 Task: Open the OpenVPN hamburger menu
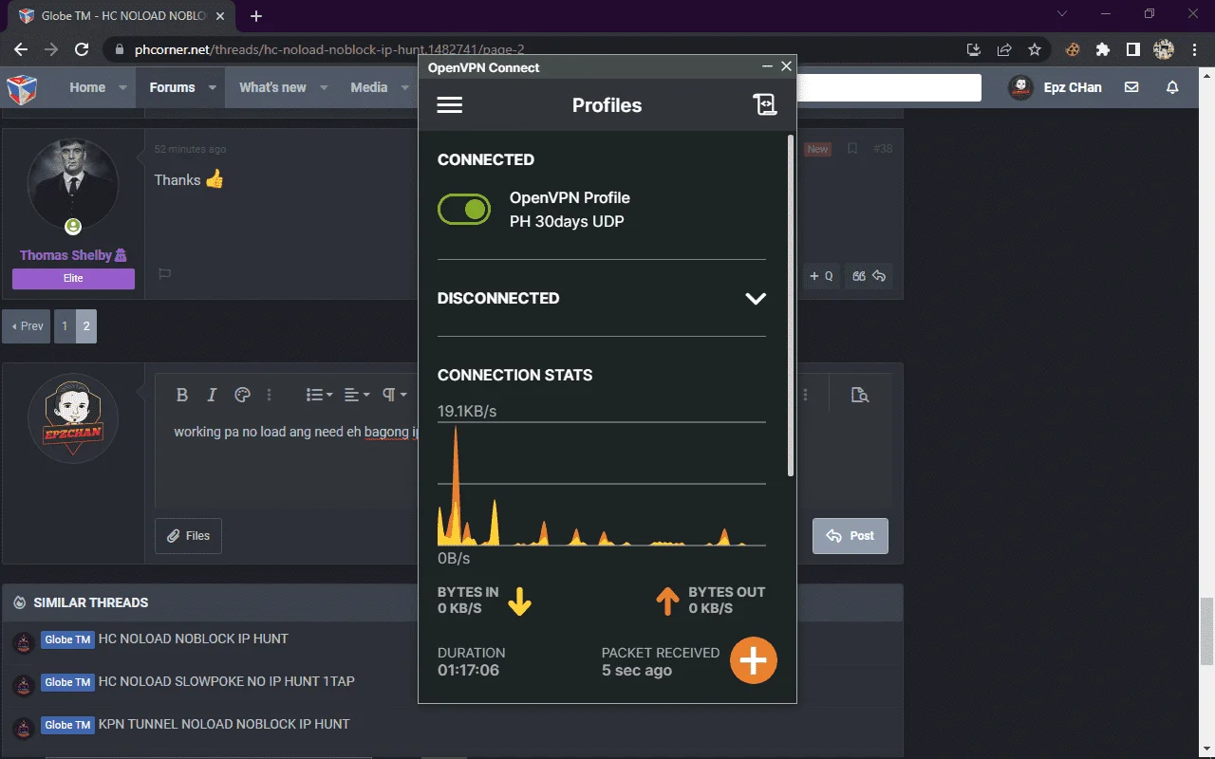[449, 105]
